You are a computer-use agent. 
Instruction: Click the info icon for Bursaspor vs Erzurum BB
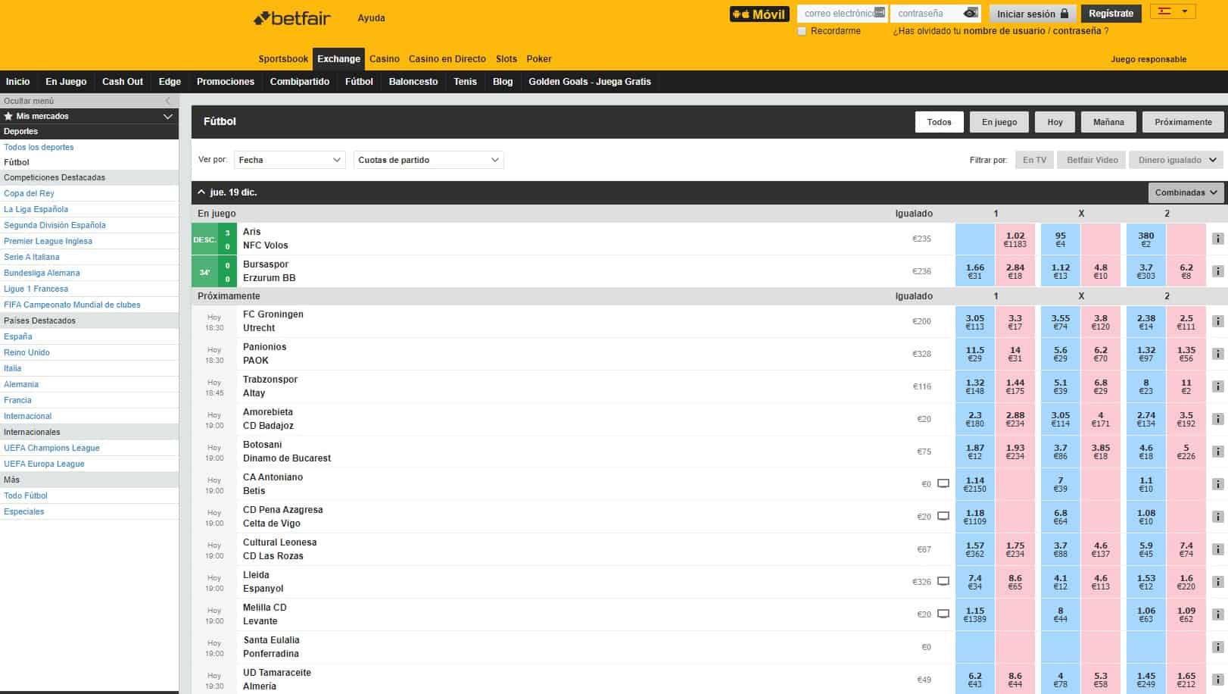coord(1217,270)
